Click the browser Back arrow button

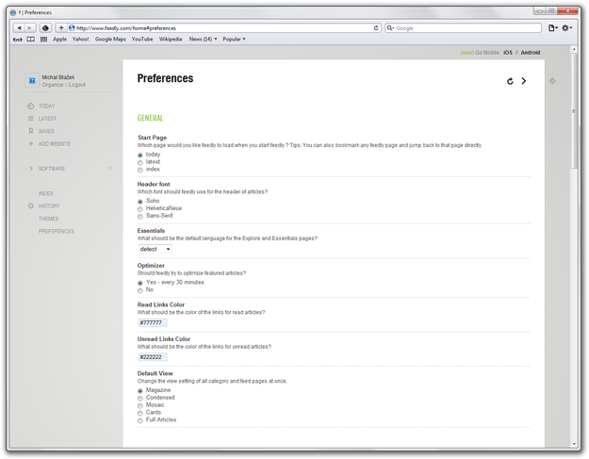click(19, 27)
